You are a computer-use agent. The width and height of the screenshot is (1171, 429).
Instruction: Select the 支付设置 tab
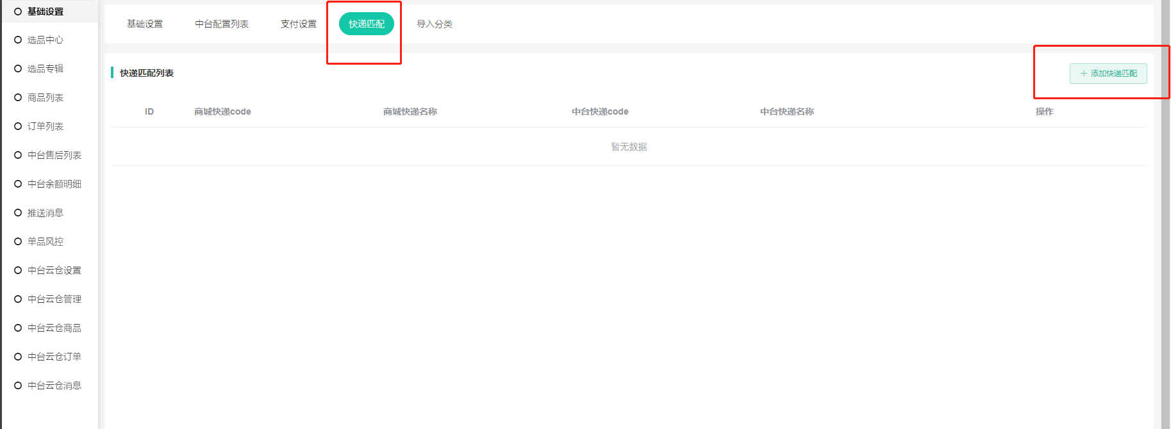pos(299,24)
